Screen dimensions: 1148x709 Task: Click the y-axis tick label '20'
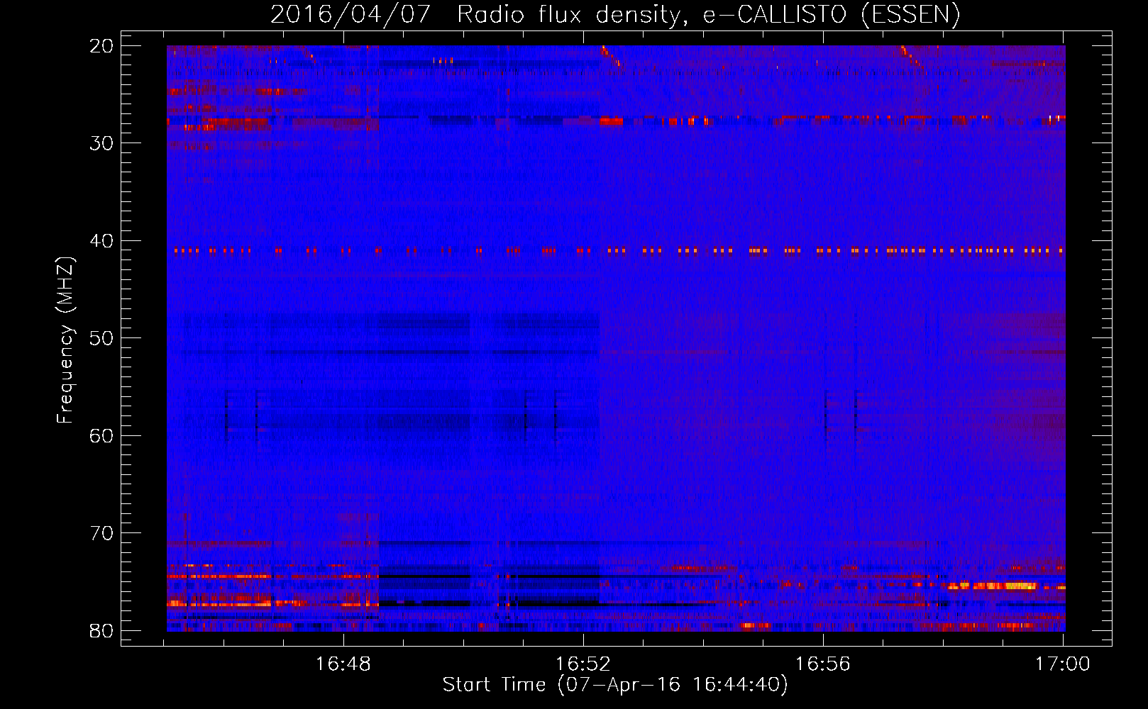(102, 46)
